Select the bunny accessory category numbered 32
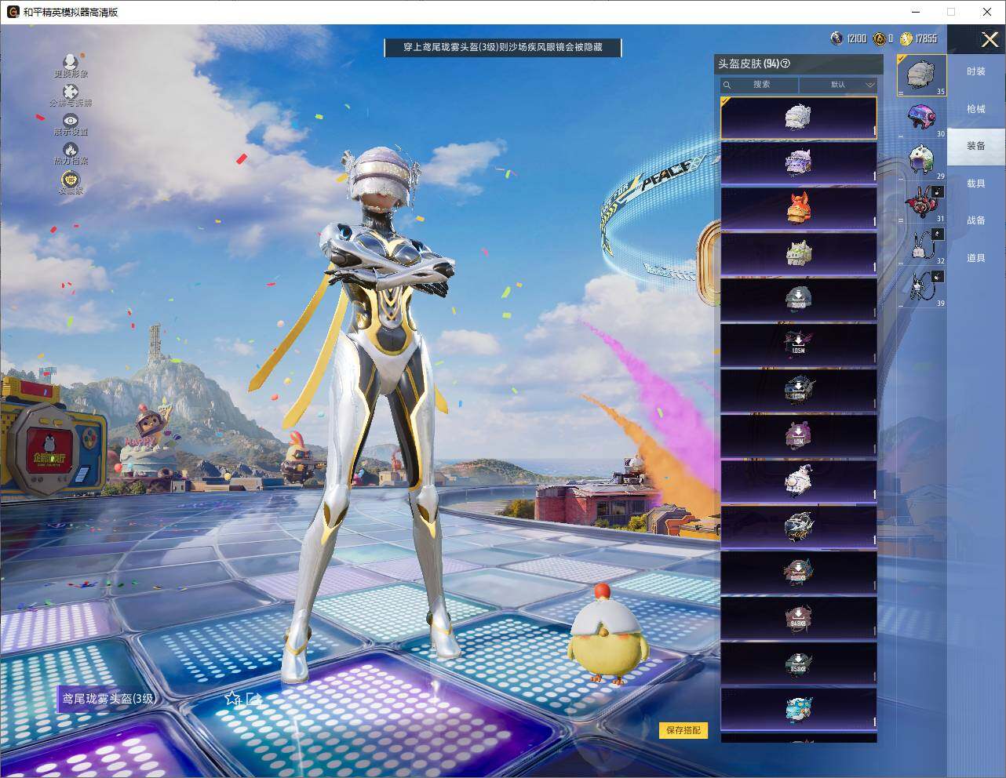Viewport: 1006px width, 778px height. pyautogui.click(x=922, y=245)
